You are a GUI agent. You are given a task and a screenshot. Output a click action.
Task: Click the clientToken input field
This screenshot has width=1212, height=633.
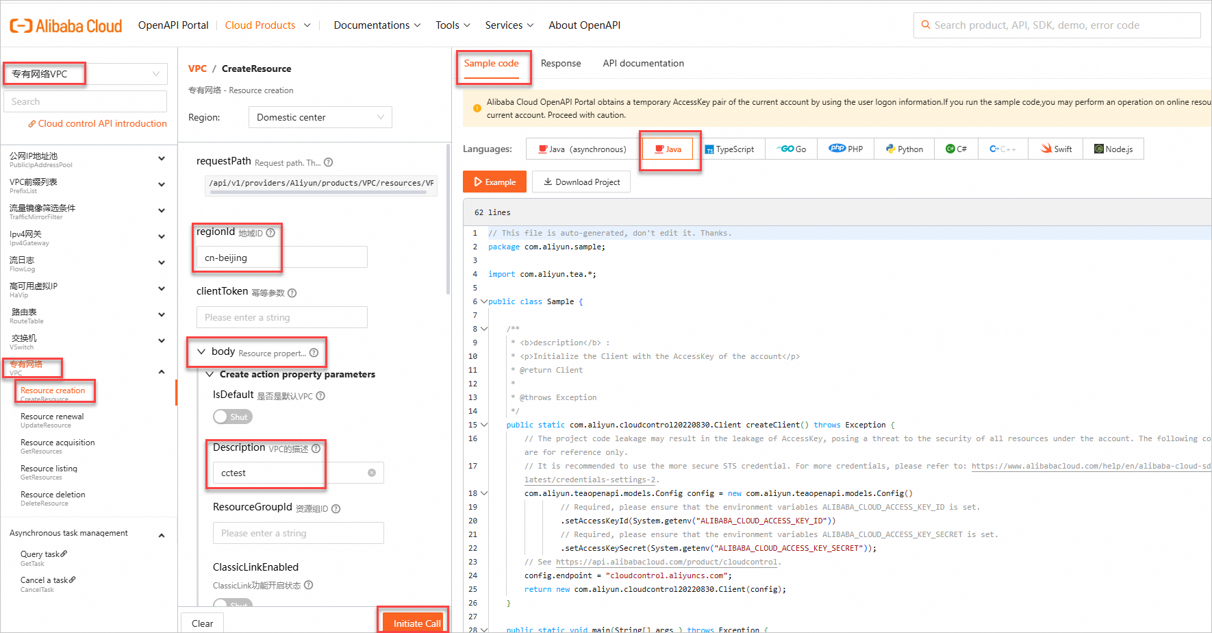[282, 317]
